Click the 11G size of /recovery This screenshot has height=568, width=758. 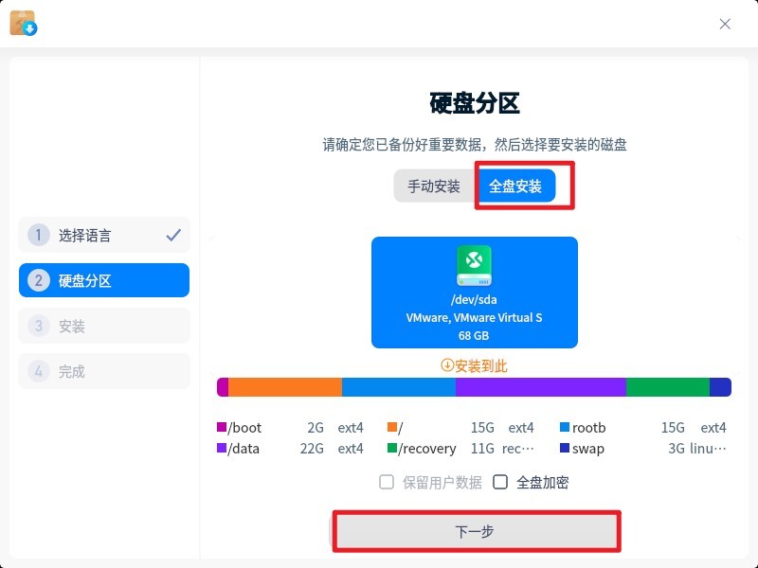[x=482, y=449]
